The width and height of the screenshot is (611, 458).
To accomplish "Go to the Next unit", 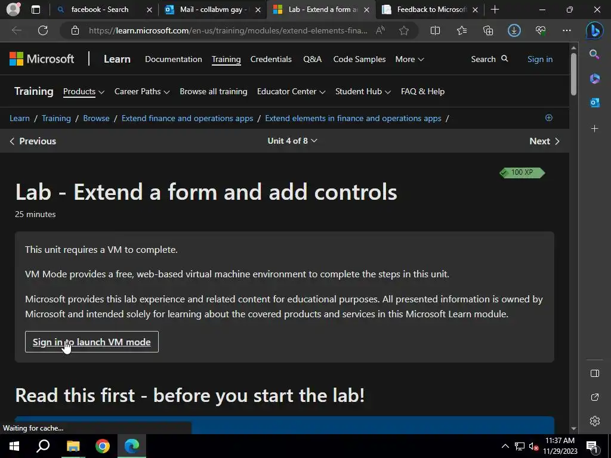I will 544,141.
